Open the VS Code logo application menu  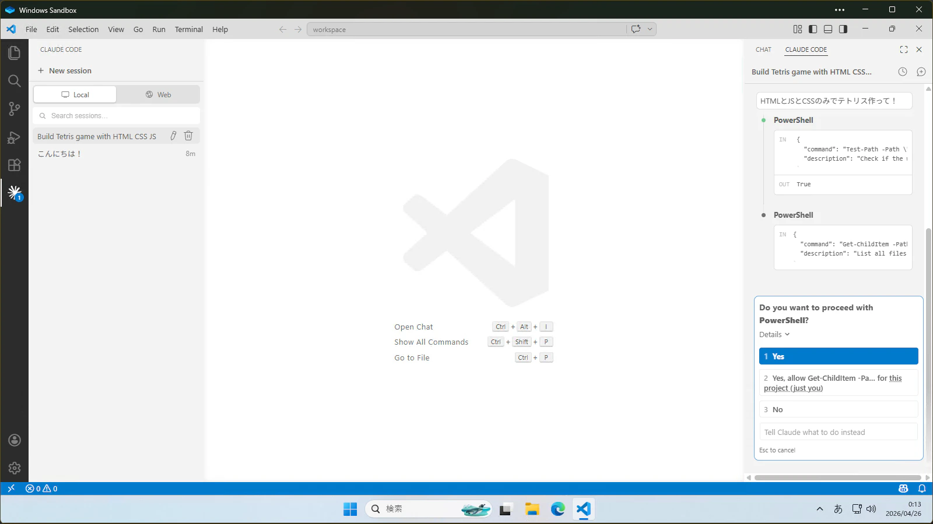click(x=11, y=29)
